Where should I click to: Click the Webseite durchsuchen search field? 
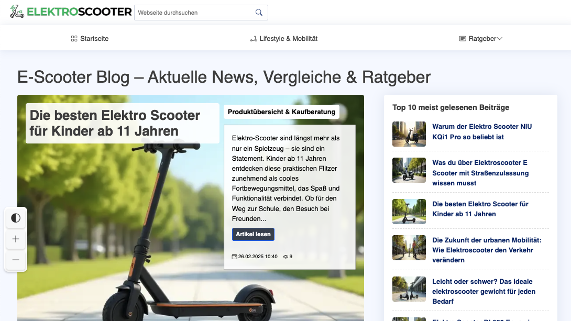194,12
